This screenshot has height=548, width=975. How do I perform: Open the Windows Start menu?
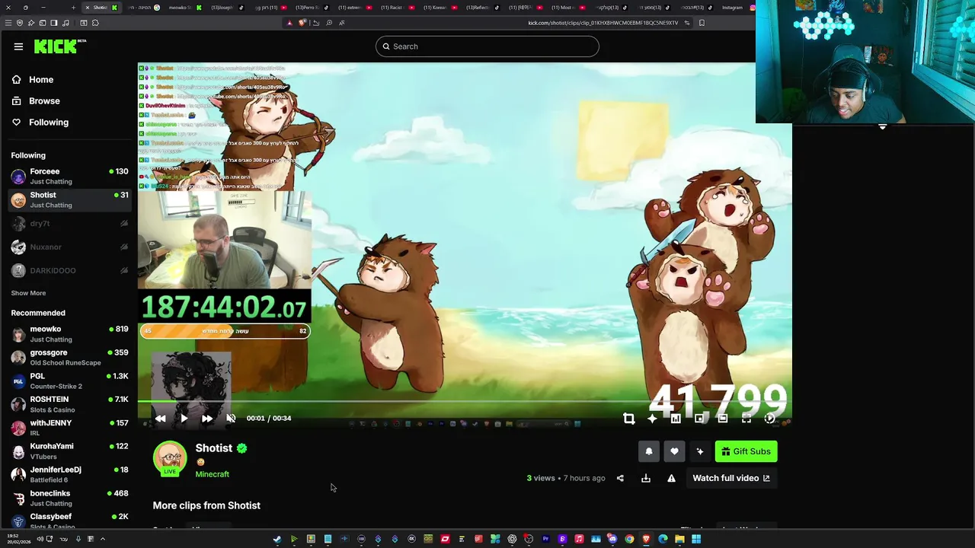click(x=696, y=539)
